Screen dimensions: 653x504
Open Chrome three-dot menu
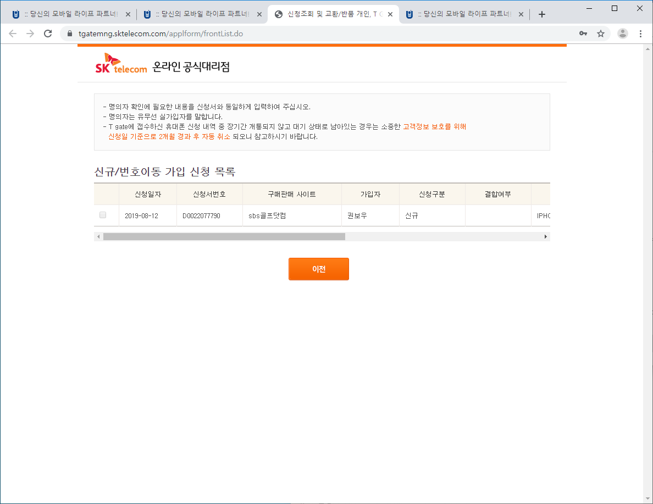[640, 34]
